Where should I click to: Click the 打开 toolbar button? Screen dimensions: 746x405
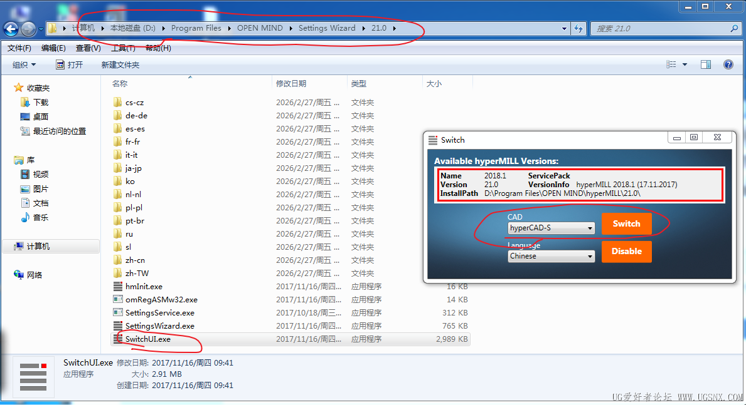[70, 64]
